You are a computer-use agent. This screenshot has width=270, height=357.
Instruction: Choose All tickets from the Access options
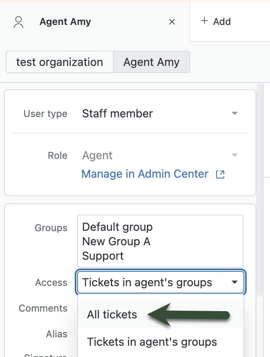112,314
